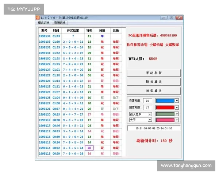Click the 预测 column header

[x=102, y=30]
